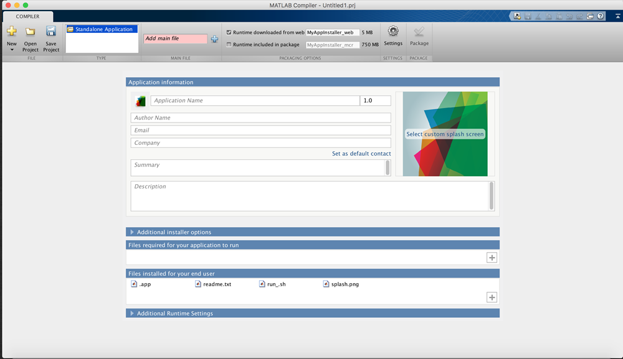
Task: Open the Settings gear
Action: coord(393,31)
